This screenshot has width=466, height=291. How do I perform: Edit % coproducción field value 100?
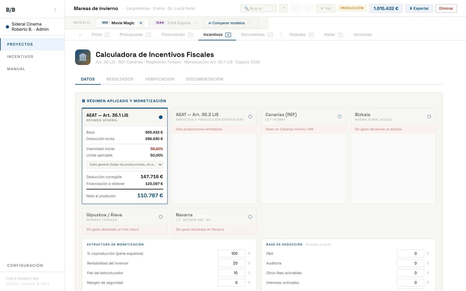point(231,253)
